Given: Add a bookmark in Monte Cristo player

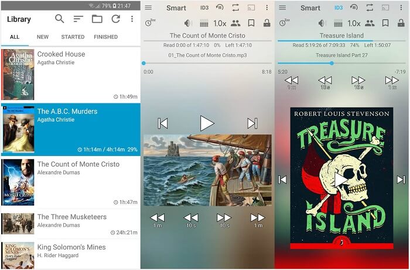Looking at the screenshot, I should tap(251, 23).
